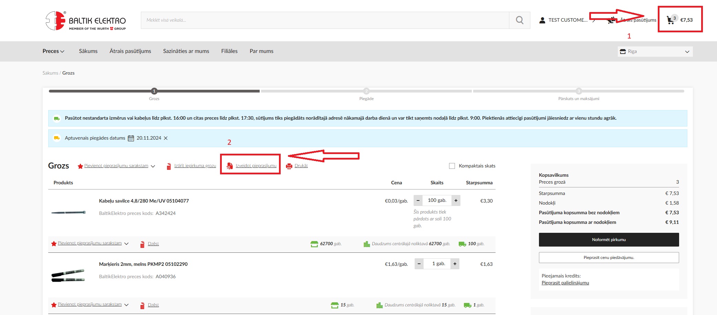Click the Baltik Elektro logo
717x315 pixels.
click(86, 21)
